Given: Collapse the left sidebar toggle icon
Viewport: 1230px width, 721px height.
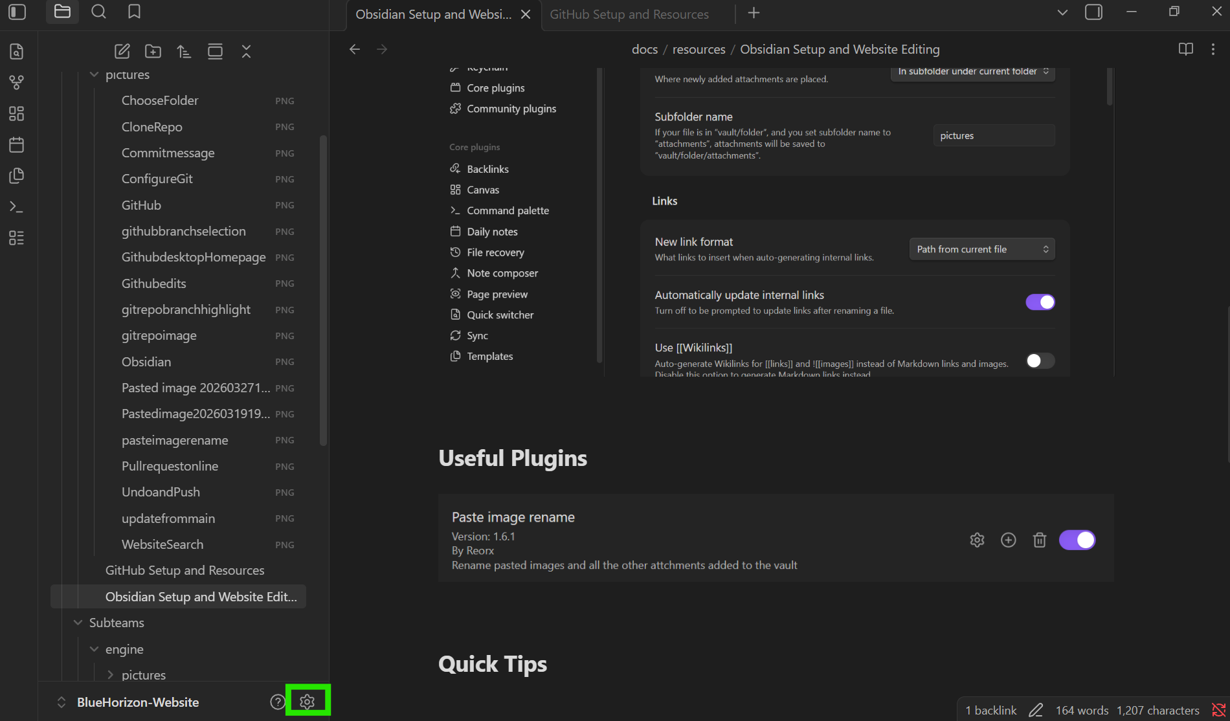Looking at the screenshot, I should [17, 12].
